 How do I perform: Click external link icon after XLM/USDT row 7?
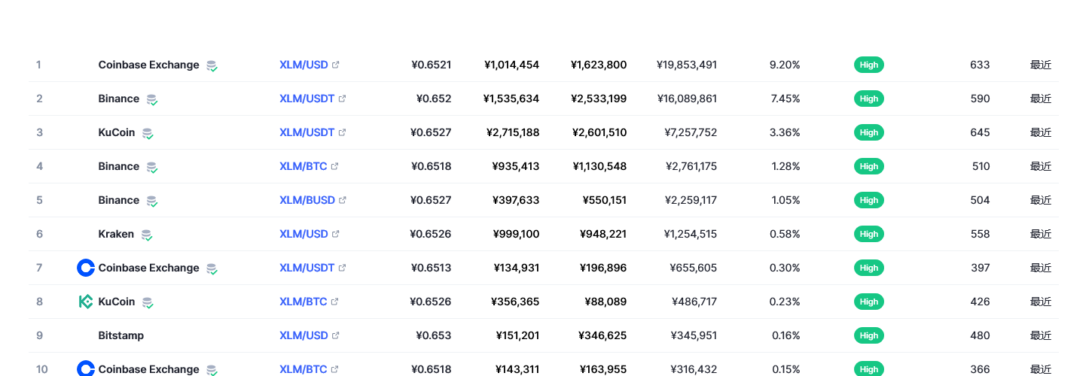coord(342,268)
